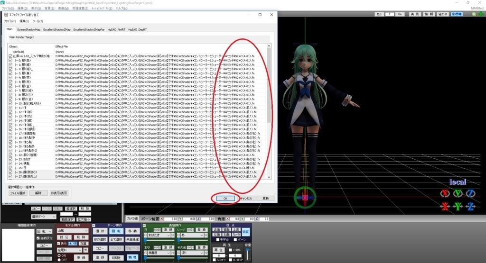Uncheck the 山風ver1.02 model row checkbox
Image resolution: width=486 pixels, height=263 pixels.
[10, 56]
